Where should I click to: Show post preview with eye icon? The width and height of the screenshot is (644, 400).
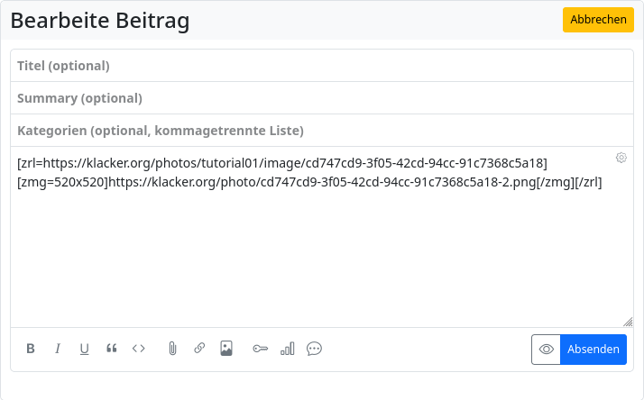point(546,350)
